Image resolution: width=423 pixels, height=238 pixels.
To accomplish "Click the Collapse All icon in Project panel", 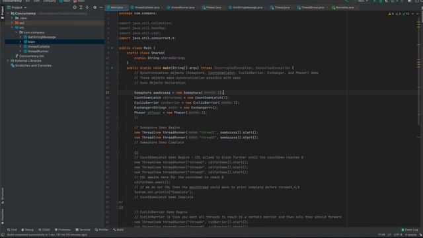I will 87,7.
